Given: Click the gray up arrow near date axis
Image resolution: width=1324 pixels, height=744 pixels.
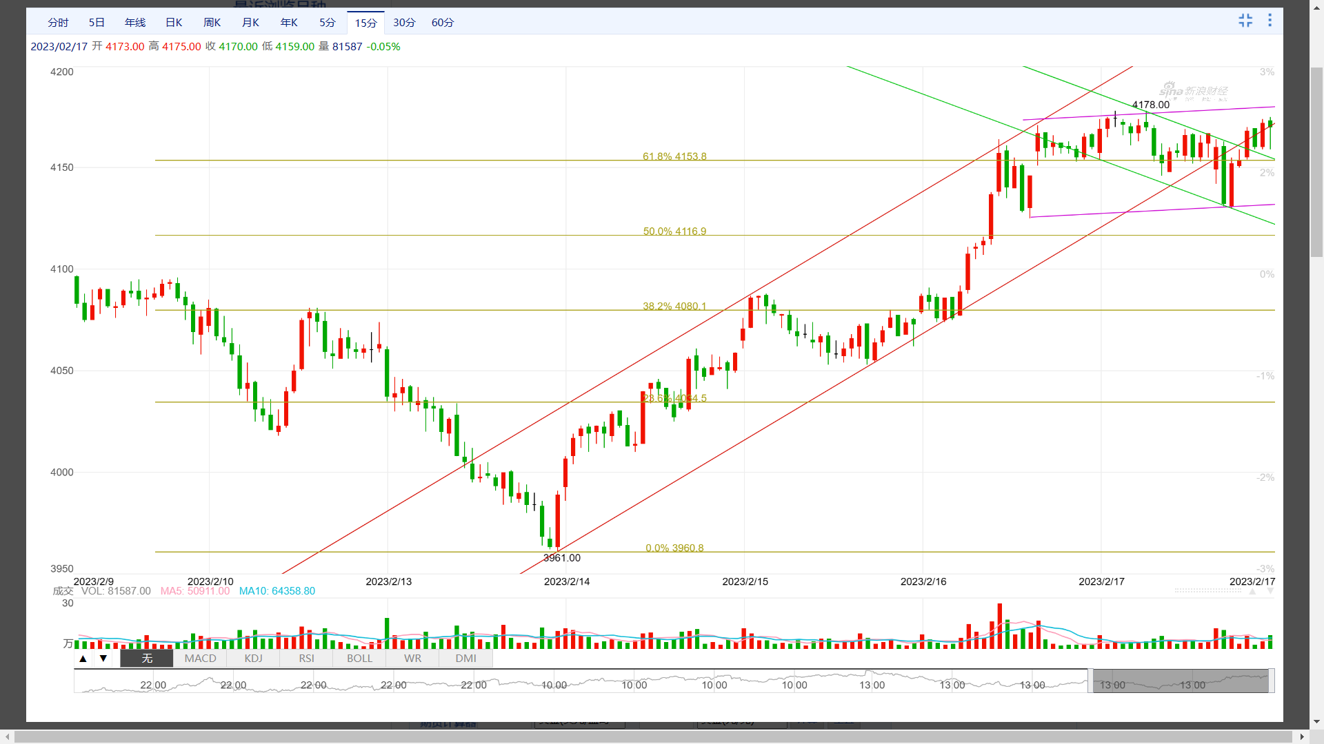Looking at the screenshot, I should point(1252,592).
